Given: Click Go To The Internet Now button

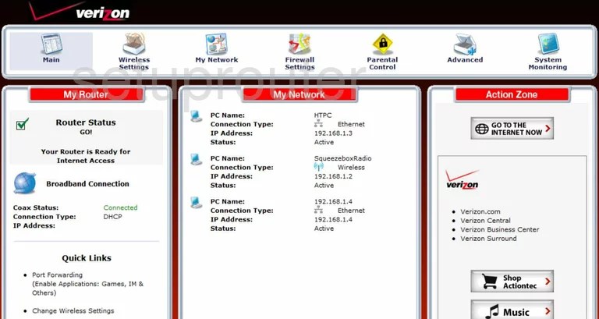Looking at the screenshot, I should pos(512,129).
